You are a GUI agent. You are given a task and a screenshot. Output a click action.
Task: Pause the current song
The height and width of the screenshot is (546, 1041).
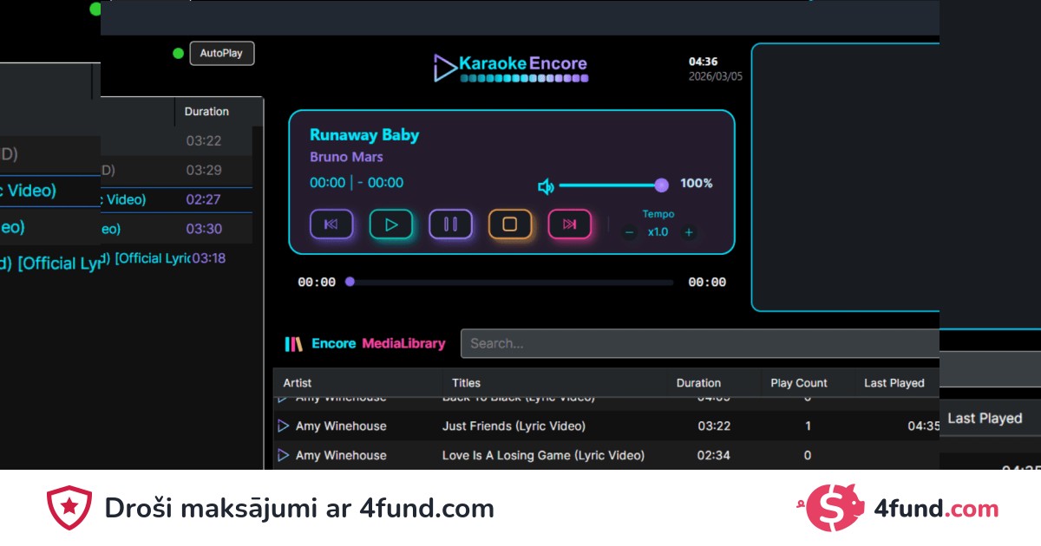click(451, 224)
